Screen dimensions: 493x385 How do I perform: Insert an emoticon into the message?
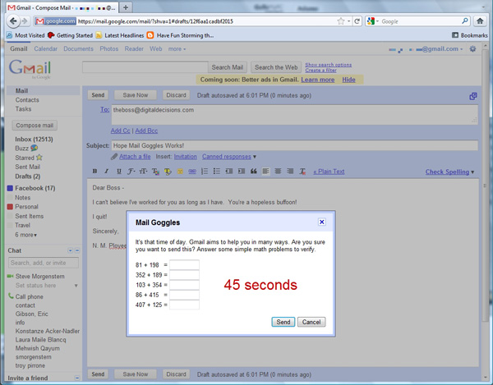click(180, 171)
